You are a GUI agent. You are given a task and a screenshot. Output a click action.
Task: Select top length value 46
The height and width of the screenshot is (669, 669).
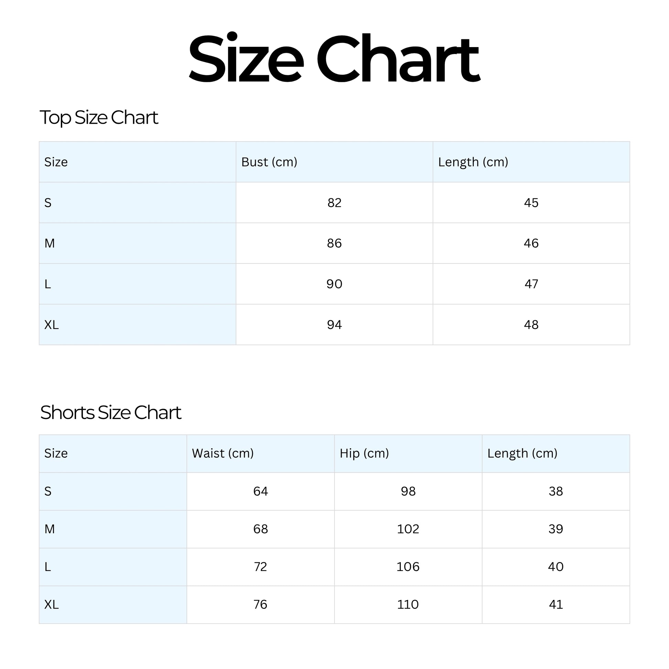531,243
